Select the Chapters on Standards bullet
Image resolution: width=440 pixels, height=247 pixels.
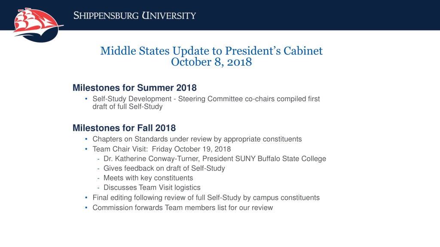[x=197, y=139]
